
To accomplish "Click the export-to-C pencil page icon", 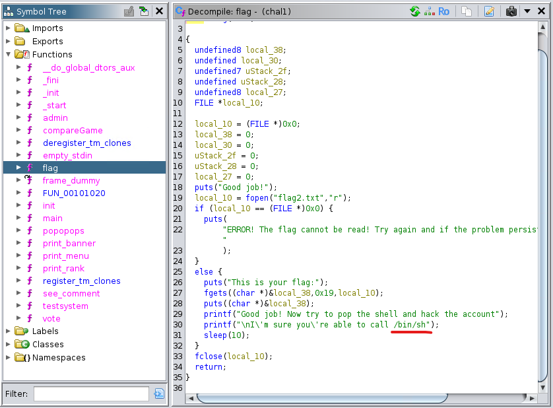I will (489, 11).
